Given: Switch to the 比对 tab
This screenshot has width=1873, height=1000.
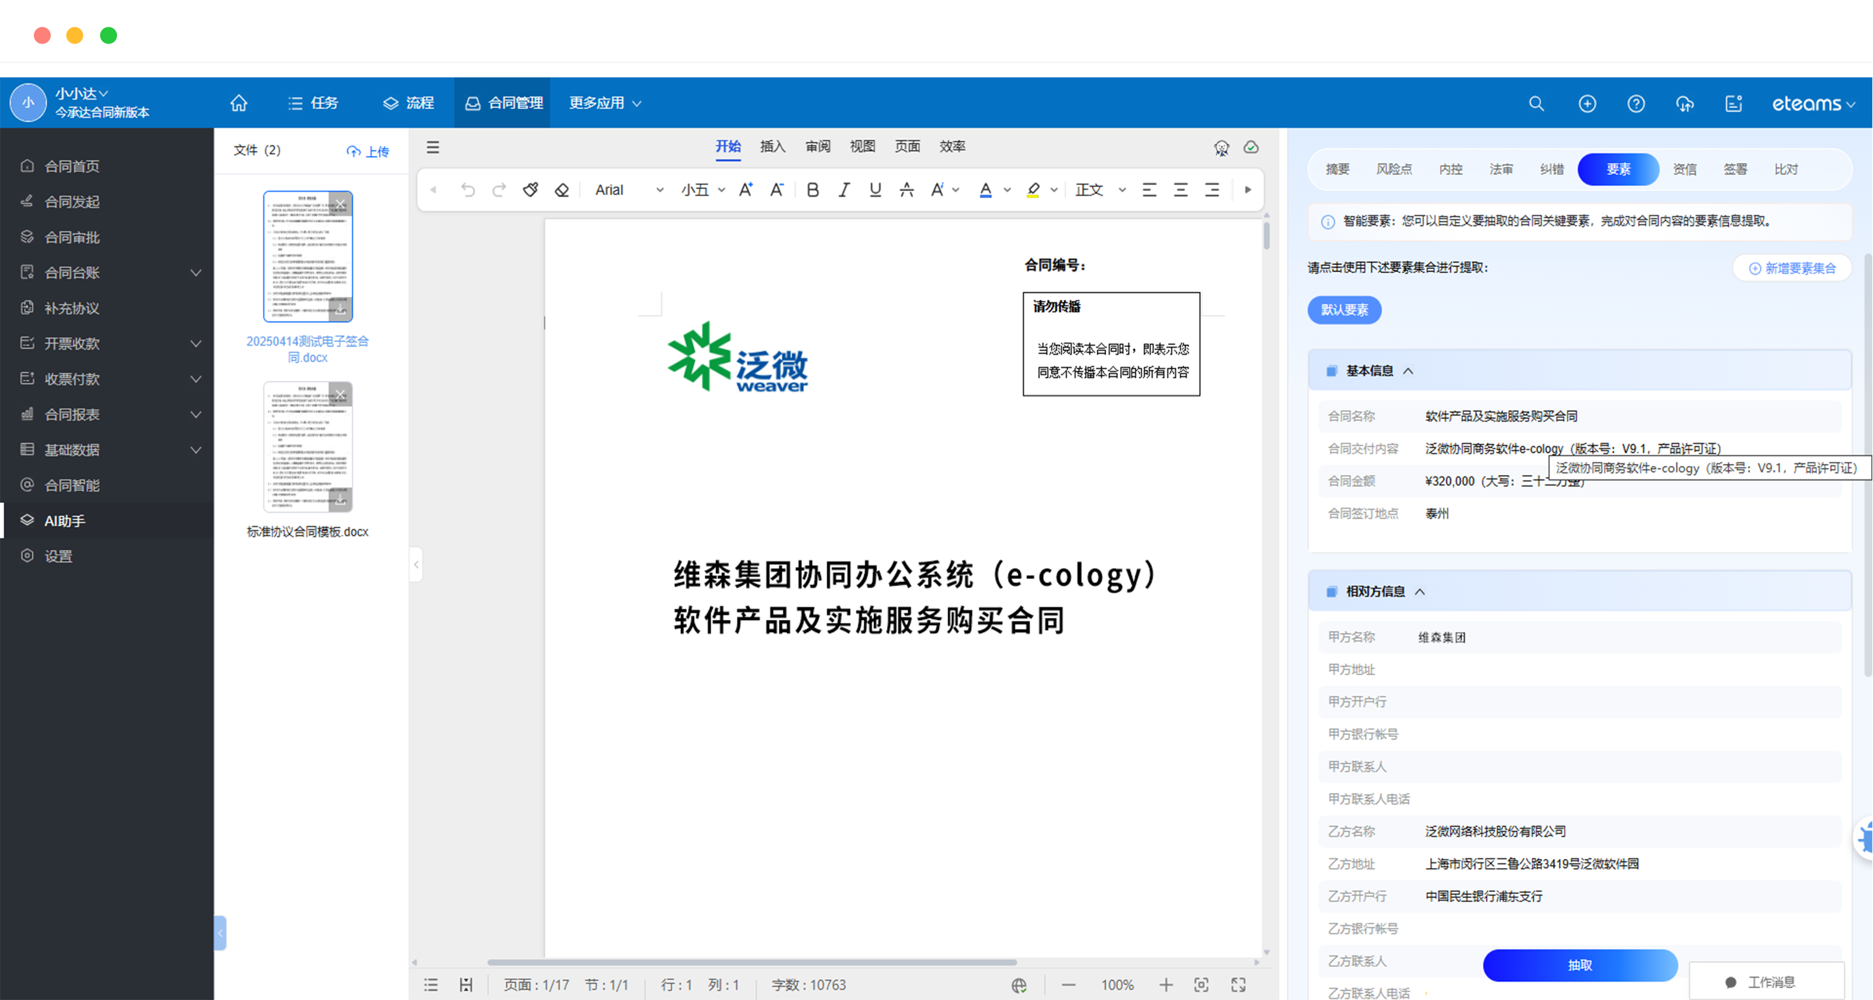Looking at the screenshot, I should (1786, 169).
